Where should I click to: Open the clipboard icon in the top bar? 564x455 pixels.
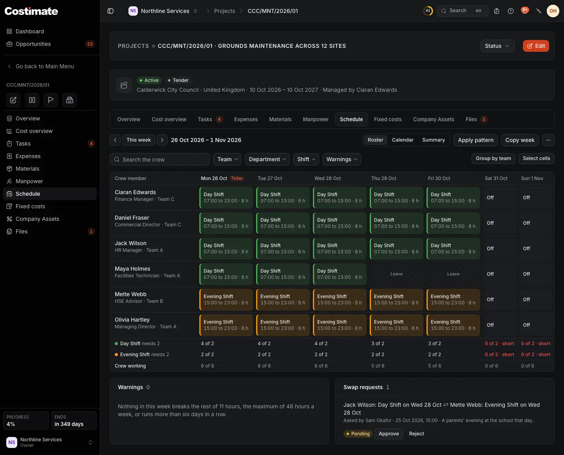(x=497, y=11)
